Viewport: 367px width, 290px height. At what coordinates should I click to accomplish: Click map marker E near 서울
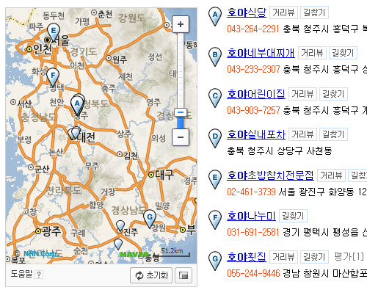(x=54, y=32)
